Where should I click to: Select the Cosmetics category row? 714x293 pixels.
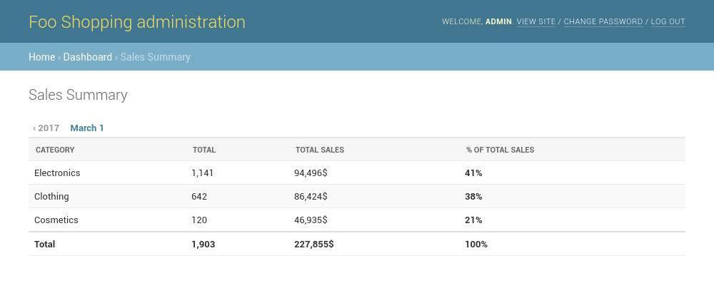coord(56,220)
